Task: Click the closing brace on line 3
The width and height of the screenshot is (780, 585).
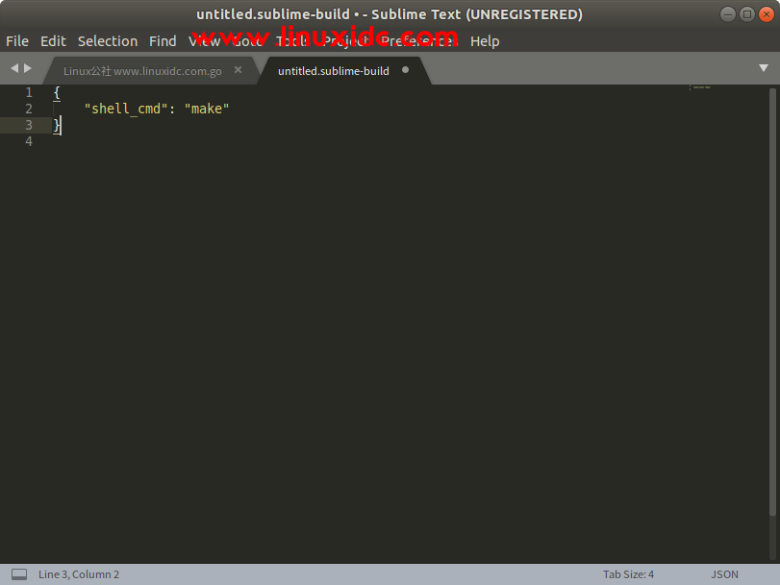Action: pos(57,125)
